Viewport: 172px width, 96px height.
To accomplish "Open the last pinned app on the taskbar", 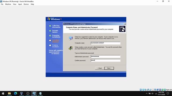I will tap(40, 93).
